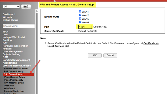The width and height of the screenshot is (167, 94).
Task: Uncheck the WAN1 checkbox
Action: coord(80,11)
